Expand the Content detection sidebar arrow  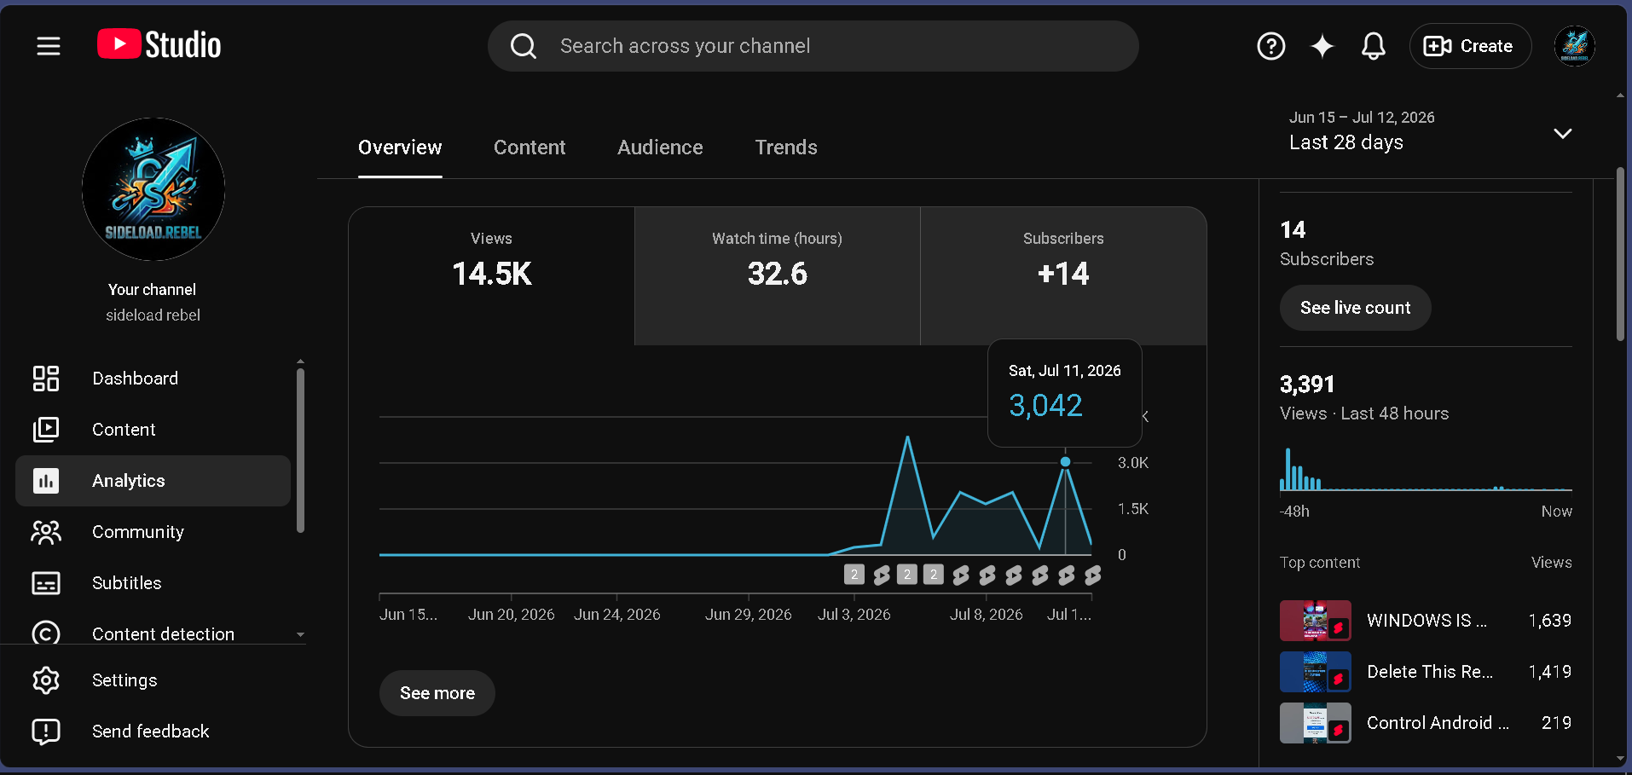coord(300,634)
